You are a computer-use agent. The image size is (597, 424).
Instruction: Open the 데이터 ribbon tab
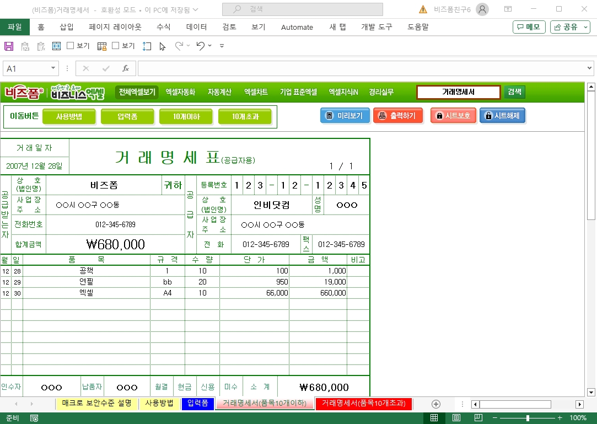[x=196, y=27]
